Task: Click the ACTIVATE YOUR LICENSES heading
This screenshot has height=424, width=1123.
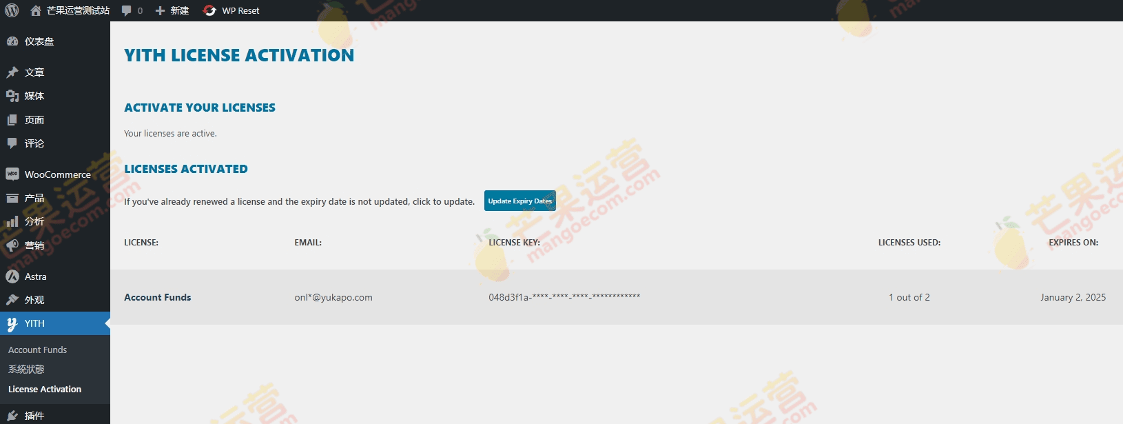Action: tap(200, 108)
